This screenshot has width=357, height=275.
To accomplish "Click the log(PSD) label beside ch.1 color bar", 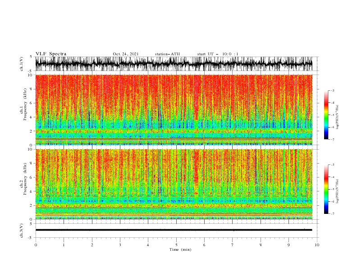I will pyautogui.click(x=338, y=117).
